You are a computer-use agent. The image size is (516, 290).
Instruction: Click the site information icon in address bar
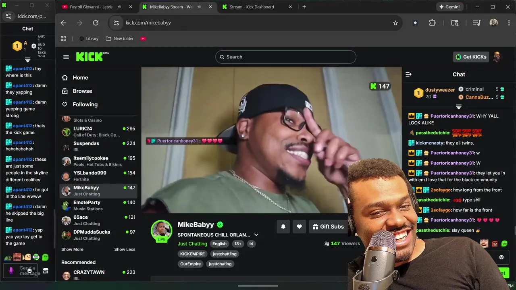(x=116, y=23)
